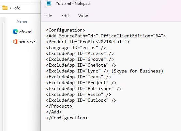Select the ofc folder in the breadcrumb path
Screen dimensions: 181x131
[17, 8]
